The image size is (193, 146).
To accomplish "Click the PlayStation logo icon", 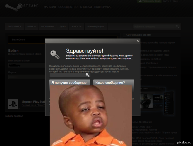I will [13, 104].
